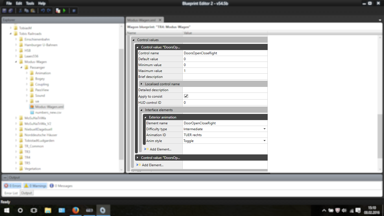Image resolution: width=384 pixels, height=216 pixels.
Task: Click the export icon left of green arrow
Action: [58, 11]
